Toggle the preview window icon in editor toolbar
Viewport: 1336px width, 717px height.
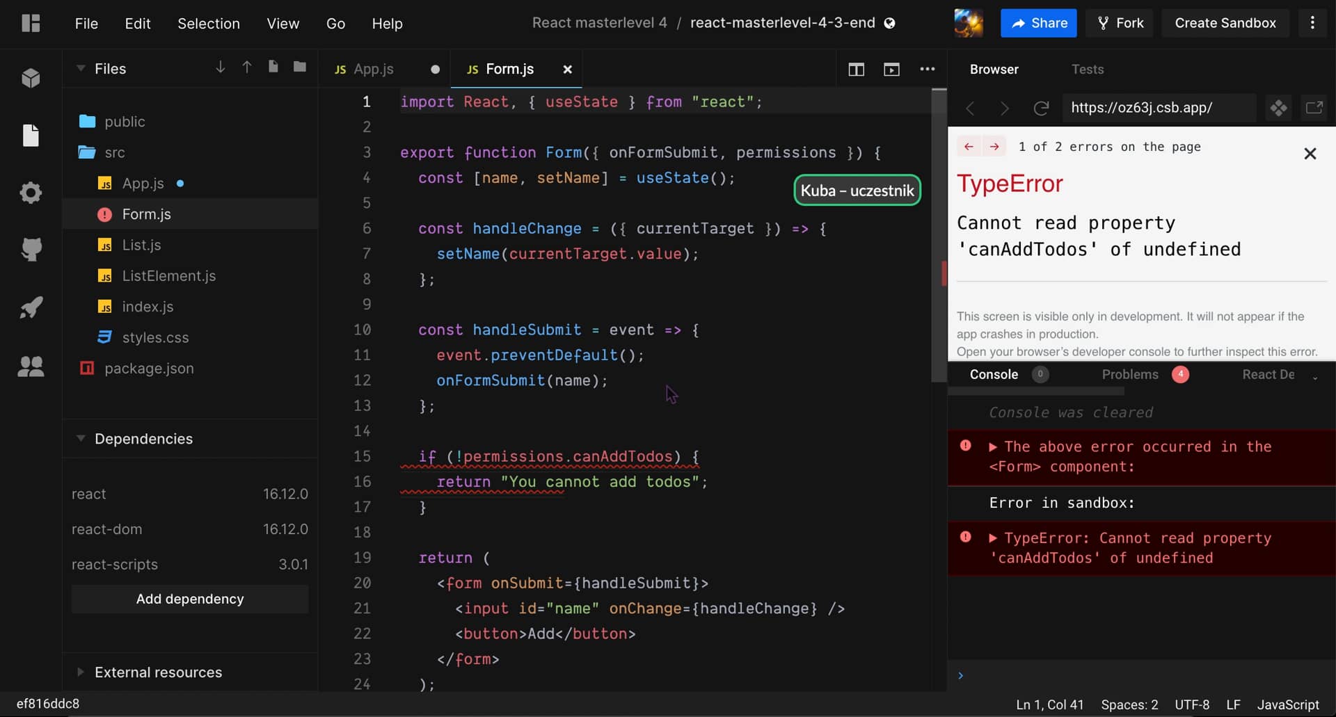(891, 69)
